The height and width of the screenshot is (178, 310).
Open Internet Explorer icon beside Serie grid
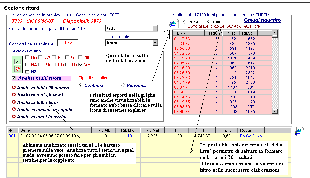coord(299,131)
